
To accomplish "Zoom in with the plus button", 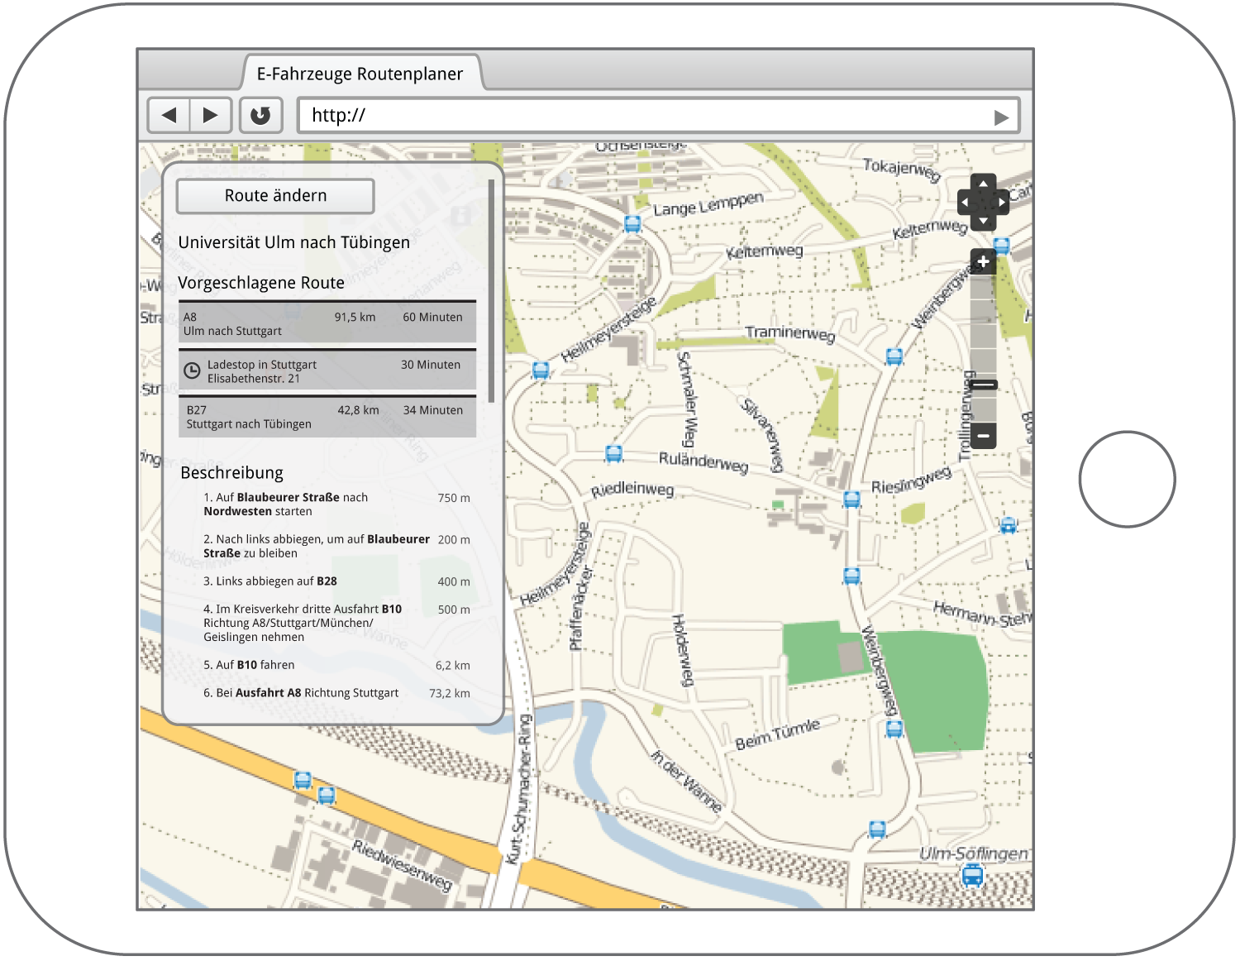I will [x=983, y=262].
